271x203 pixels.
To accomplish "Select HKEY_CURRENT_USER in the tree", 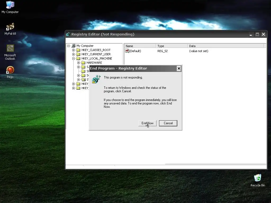I will pos(96,54).
